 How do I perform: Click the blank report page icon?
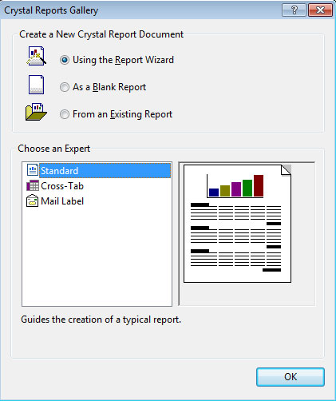pyautogui.click(x=36, y=85)
